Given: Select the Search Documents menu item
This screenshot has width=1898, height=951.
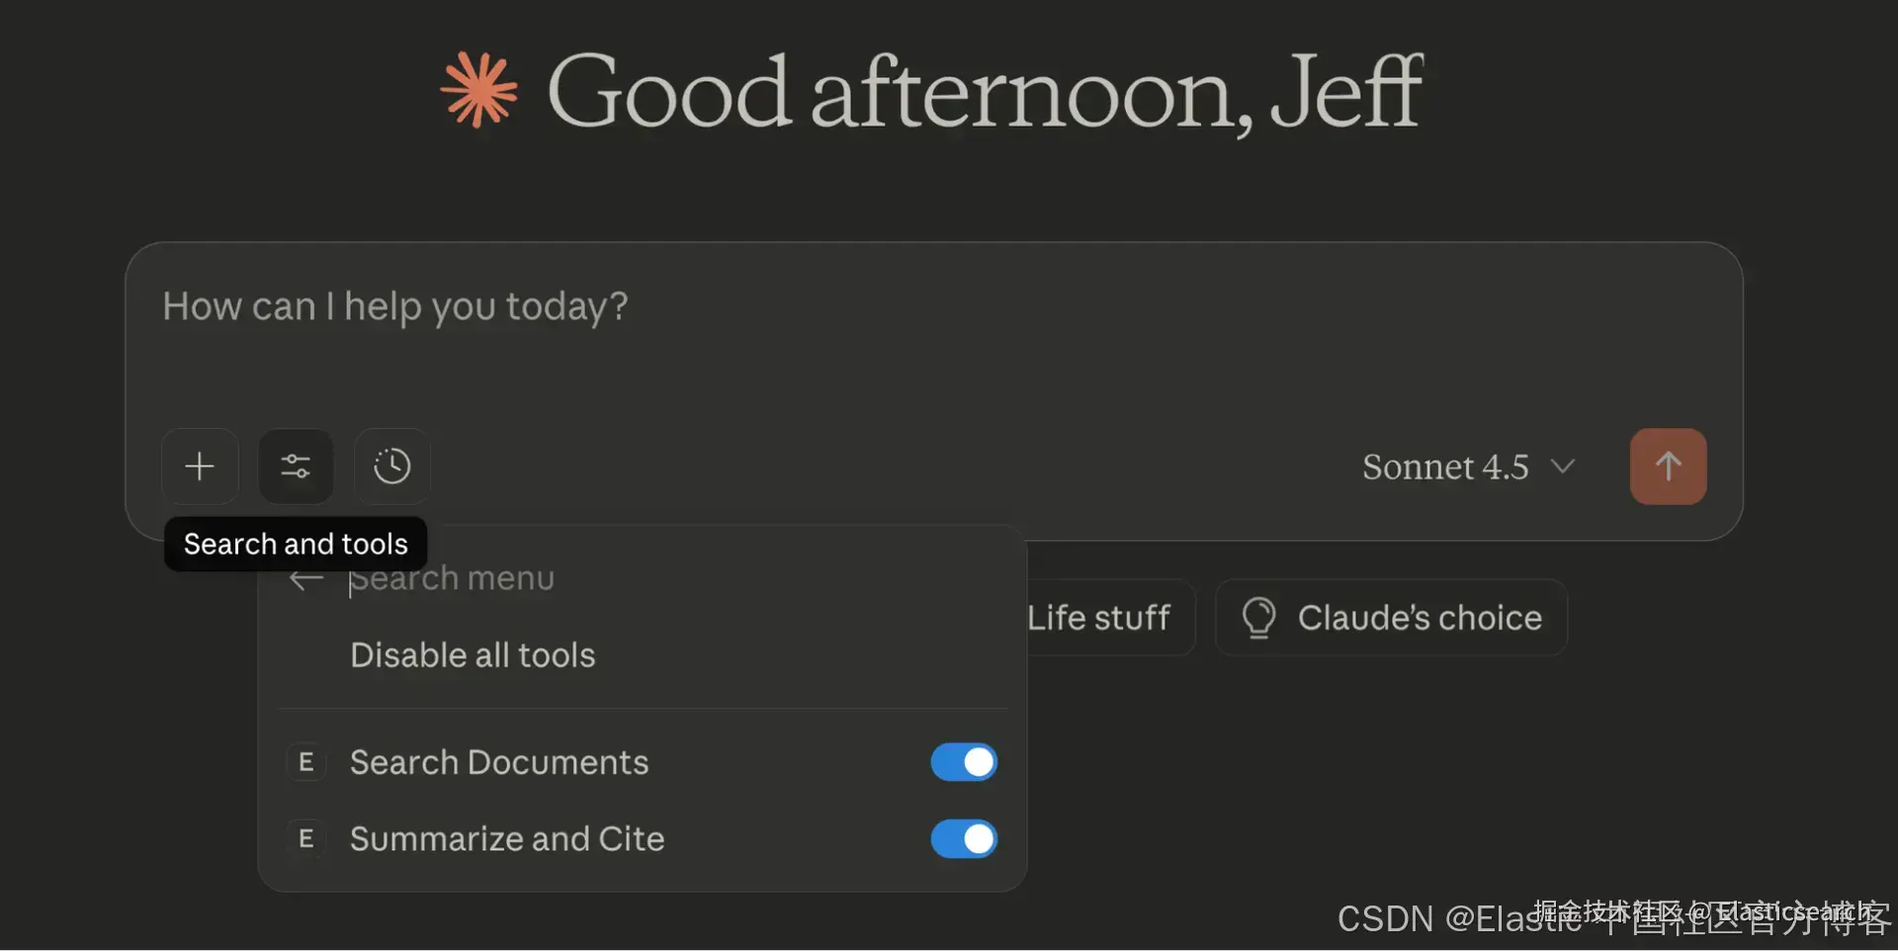Looking at the screenshot, I should [x=499, y=762].
